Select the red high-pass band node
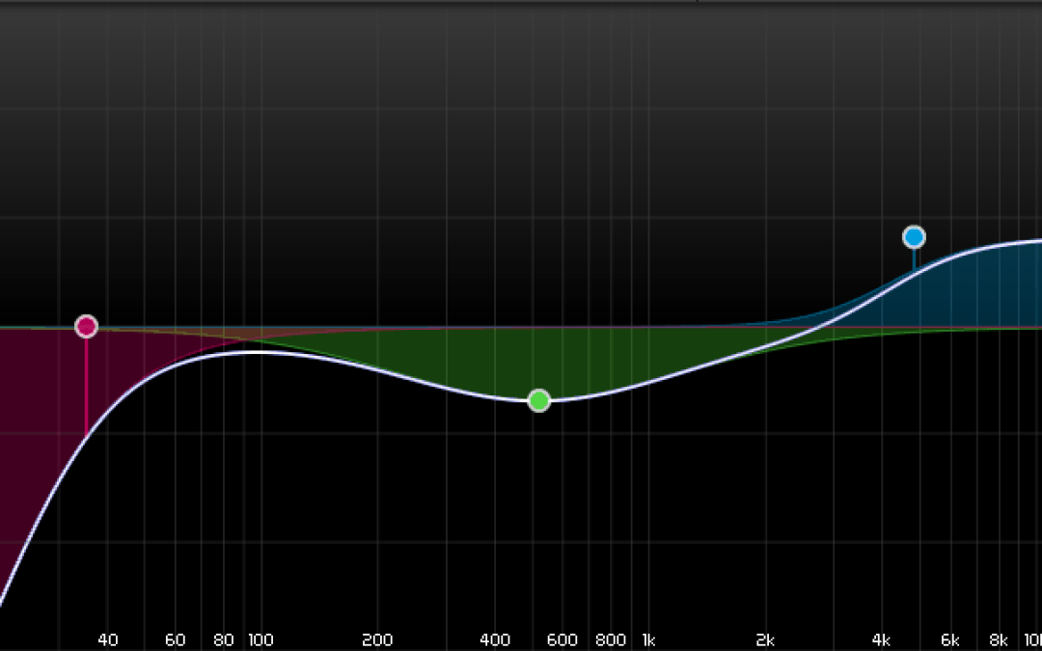 coord(86,326)
